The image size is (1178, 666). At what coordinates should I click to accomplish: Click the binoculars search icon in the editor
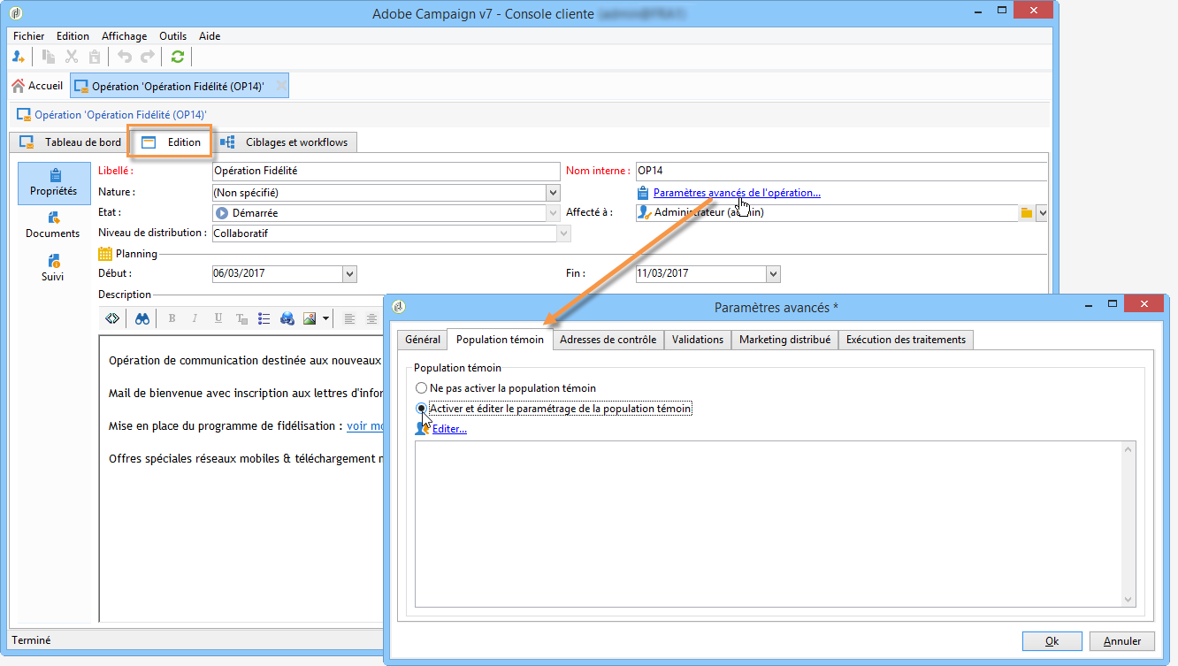point(142,318)
